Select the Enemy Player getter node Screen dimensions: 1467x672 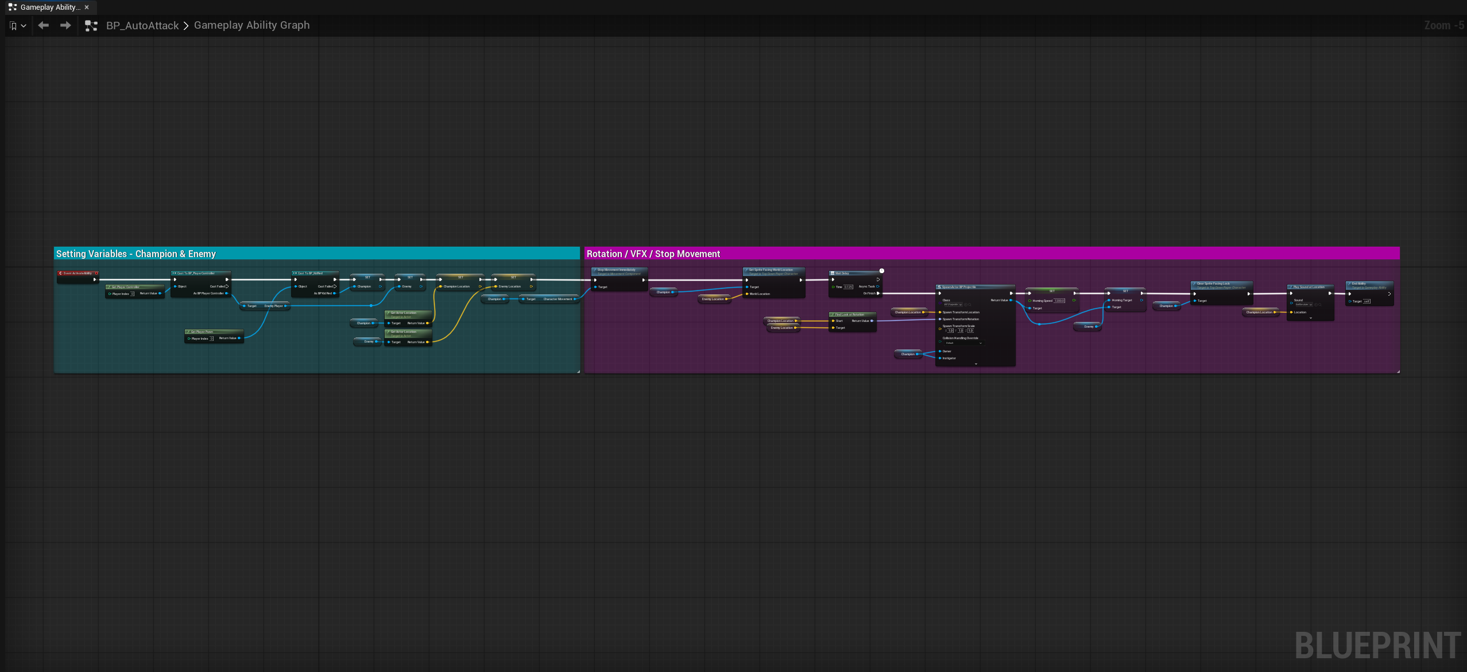pos(265,306)
